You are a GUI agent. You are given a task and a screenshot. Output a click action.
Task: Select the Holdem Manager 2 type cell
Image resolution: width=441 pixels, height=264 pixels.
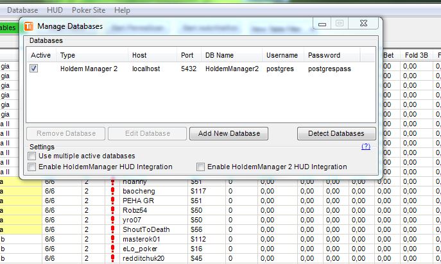coord(89,69)
